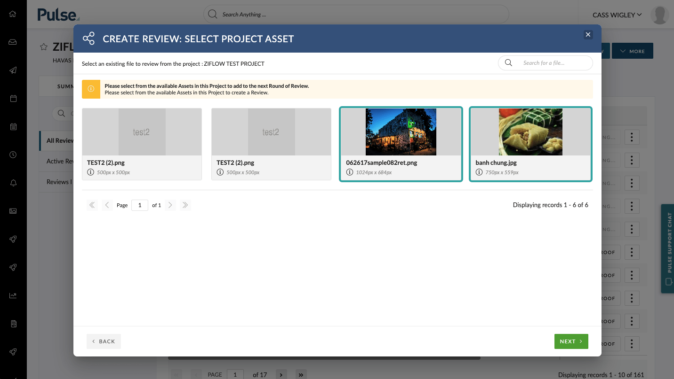Go to first page in dialog pager
Image resolution: width=674 pixels, height=379 pixels.
[x=92, y=205]
